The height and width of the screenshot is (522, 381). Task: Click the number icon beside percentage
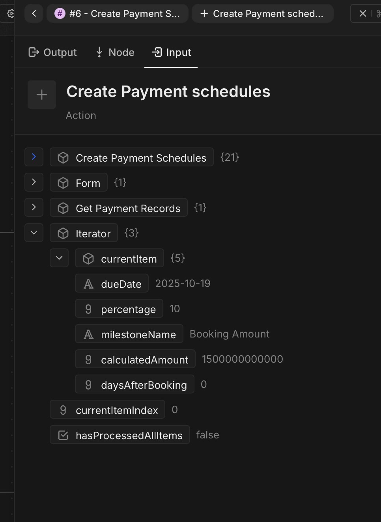[x=88, y=309]
